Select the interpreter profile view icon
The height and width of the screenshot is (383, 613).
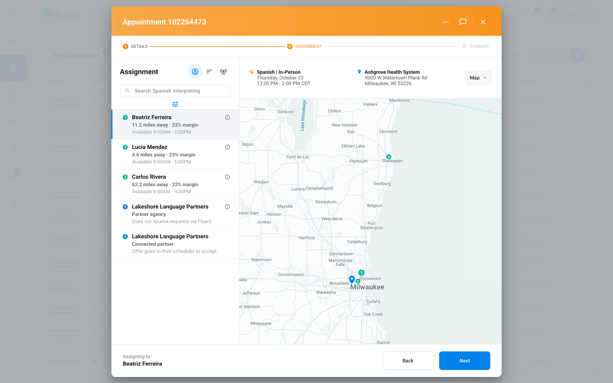[x=195, y=72]
